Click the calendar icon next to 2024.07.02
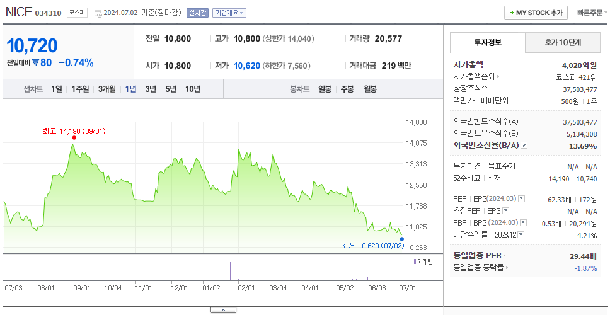This screenshot has width=610, height=315. 98,13
